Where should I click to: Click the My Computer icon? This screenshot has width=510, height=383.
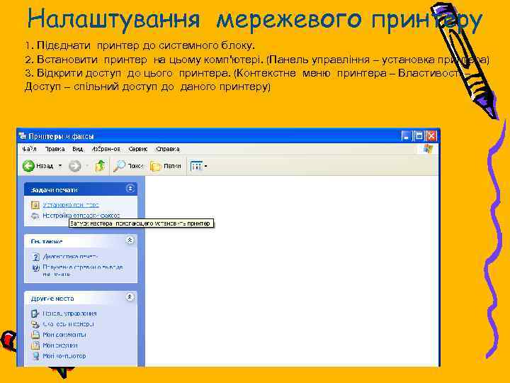coord(35,356)
